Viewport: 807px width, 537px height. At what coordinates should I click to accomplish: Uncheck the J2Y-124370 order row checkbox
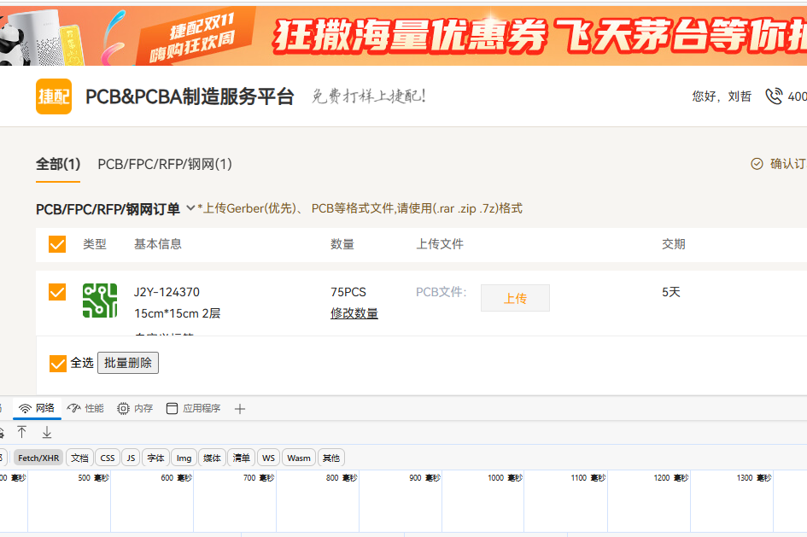pyautogui.click(x=57, y=292)
